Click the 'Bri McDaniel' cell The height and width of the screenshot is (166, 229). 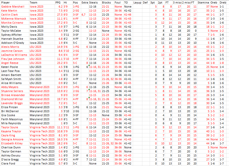[15, 111]
